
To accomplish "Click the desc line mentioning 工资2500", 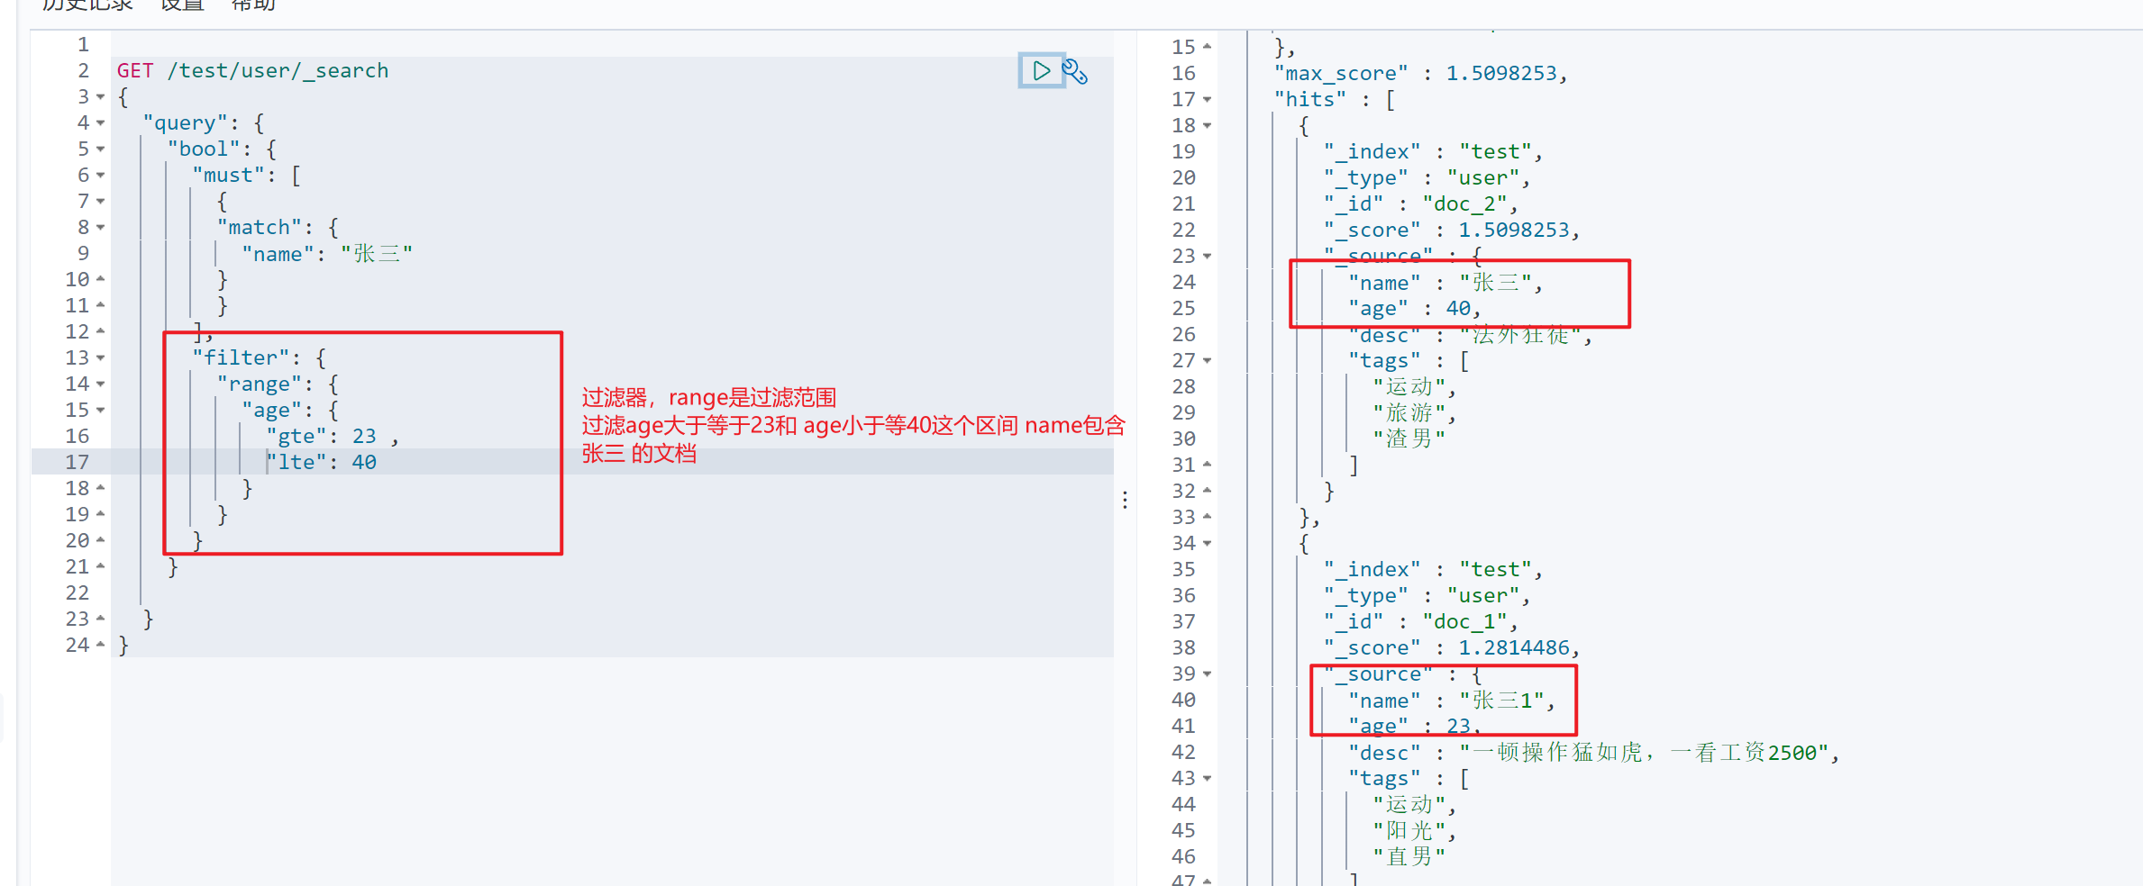I will pos(1594,753).
